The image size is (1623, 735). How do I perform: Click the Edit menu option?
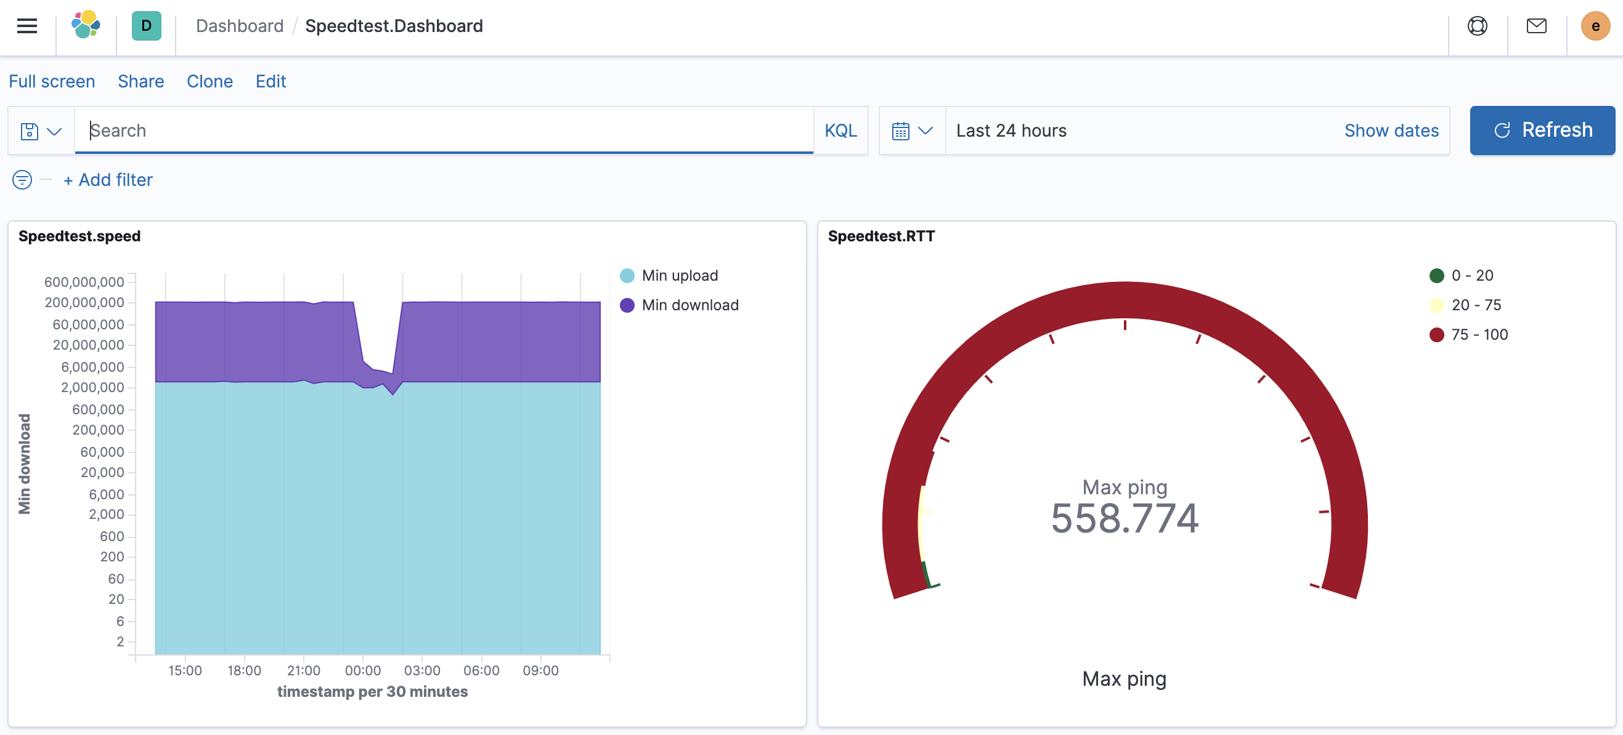coord(270,79)
